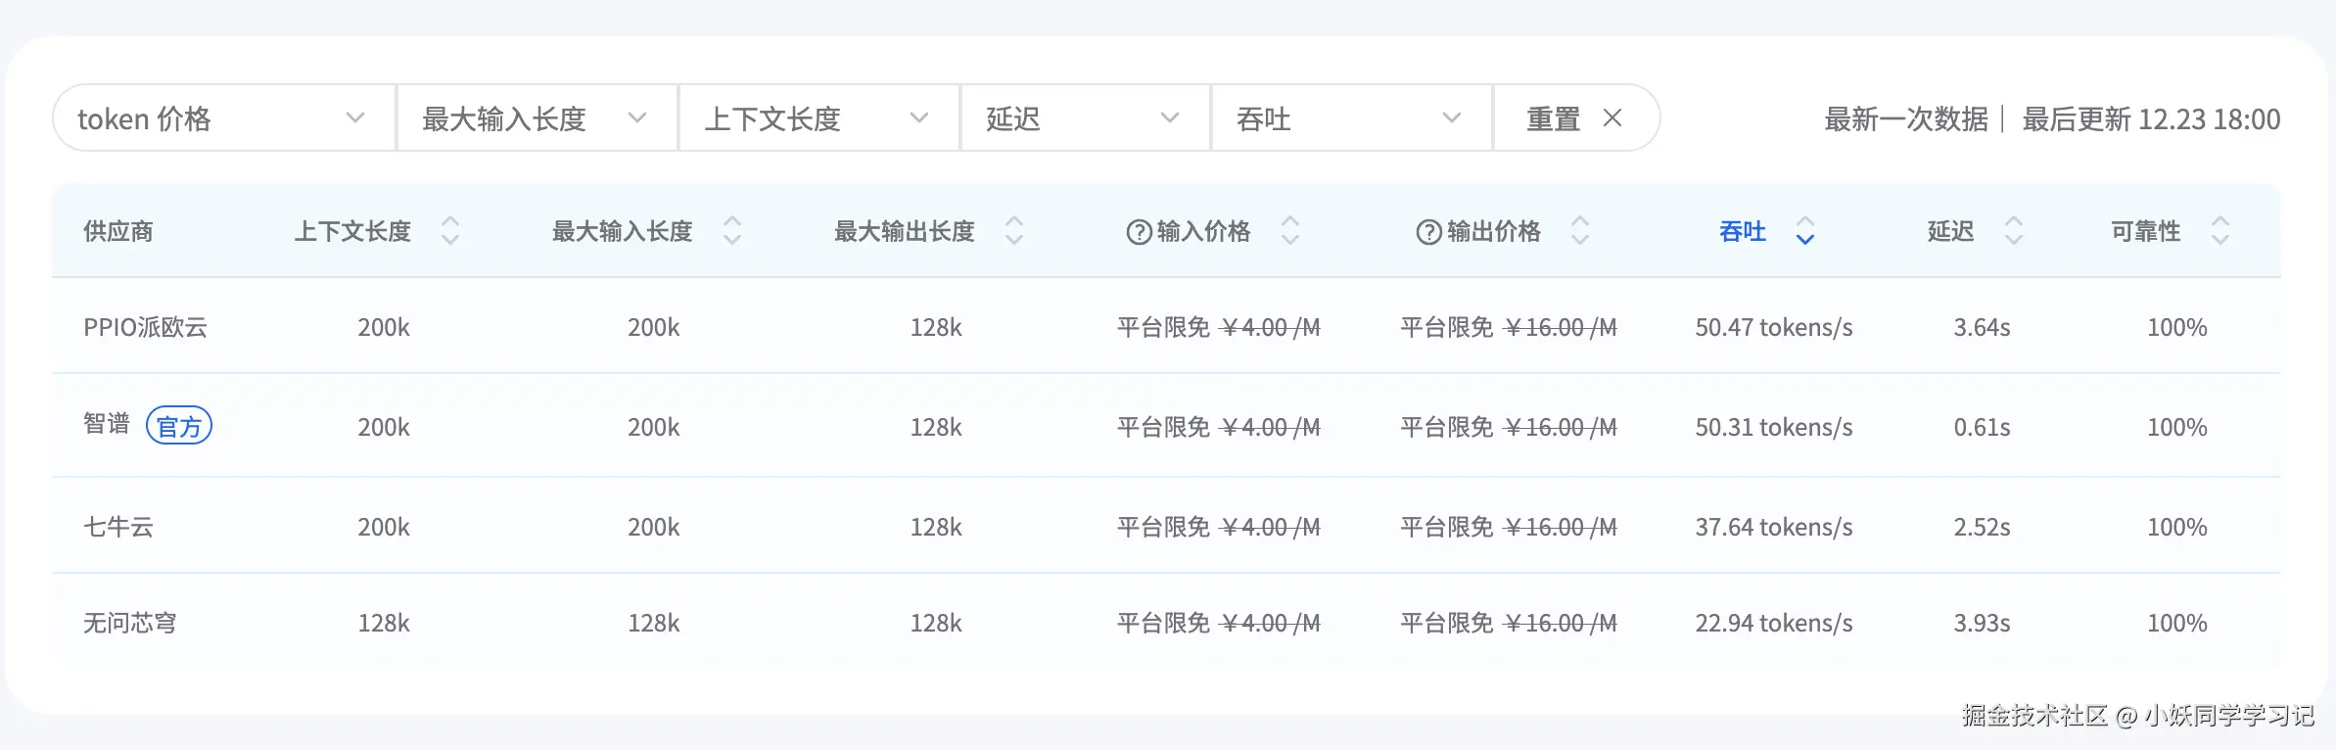Screen dimensions: 2336x750
Task: Change the active 吞吐 sort direction
Action: coord(1805,231)
